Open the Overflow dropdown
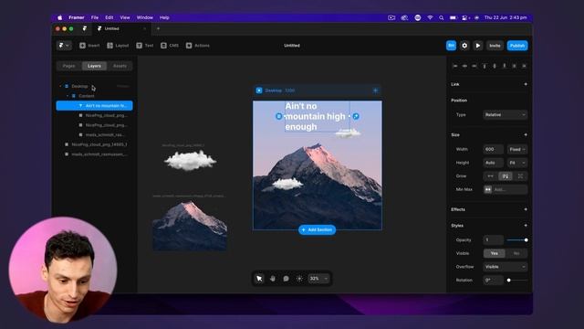The height and width of the screenshot is (329, 584). (506, 267)
